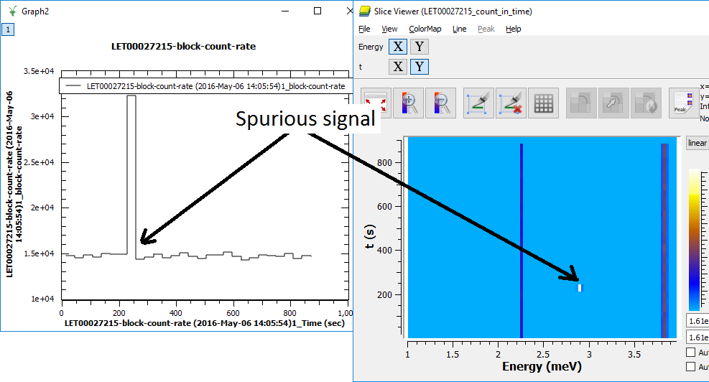Set Energy dimension to X axis
Viewport: 709px width, 382px height.
398,47
